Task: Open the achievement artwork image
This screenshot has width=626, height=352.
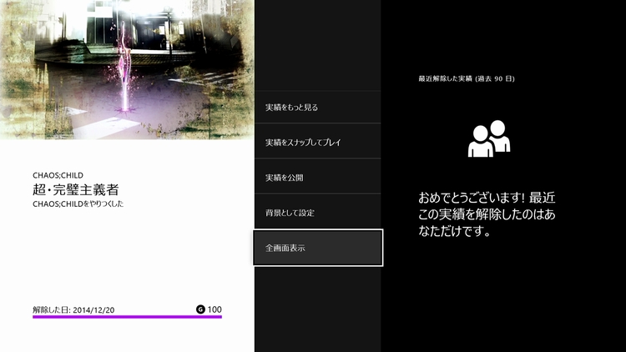Action: tap(127, 69)
